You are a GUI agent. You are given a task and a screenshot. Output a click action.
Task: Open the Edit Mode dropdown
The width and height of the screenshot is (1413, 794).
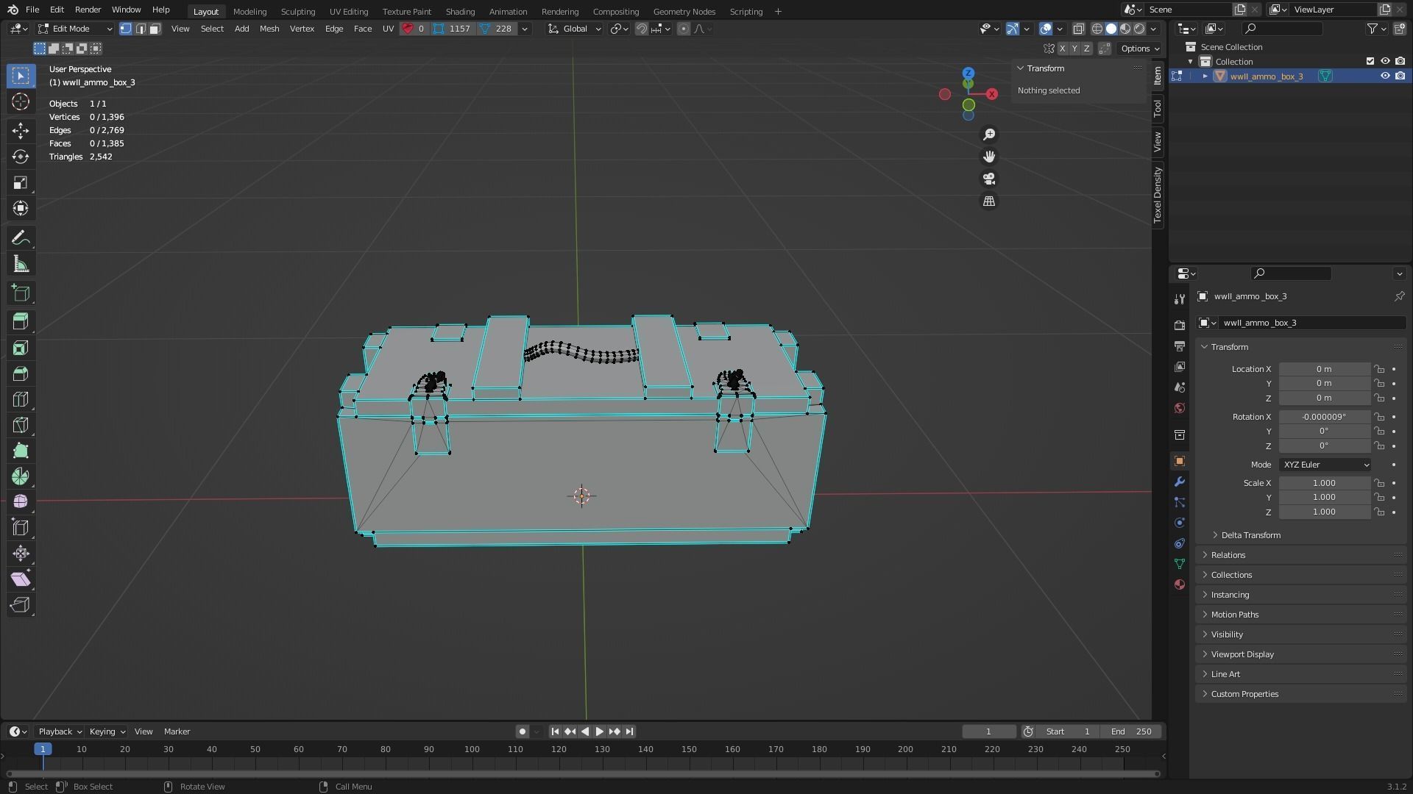[75, 29]
